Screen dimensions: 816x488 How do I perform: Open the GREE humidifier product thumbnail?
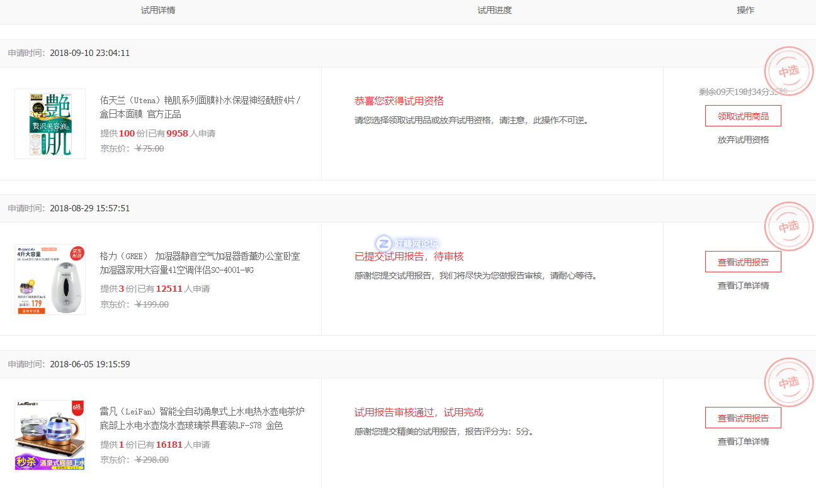tap(50, 279)
